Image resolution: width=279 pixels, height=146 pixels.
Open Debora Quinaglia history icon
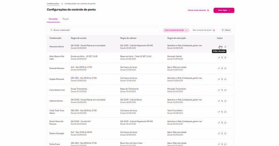[x=225, y=134]
